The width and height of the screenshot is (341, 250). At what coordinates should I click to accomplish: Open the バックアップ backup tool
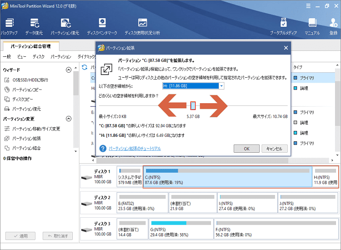pos(9,27)
